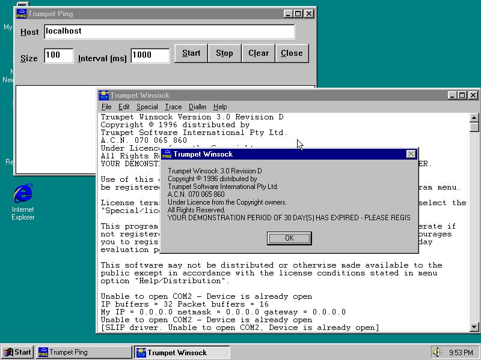481x360 pixels.
Task: Click the Interval (ms) field showing 1000
Action: [150, 56]
